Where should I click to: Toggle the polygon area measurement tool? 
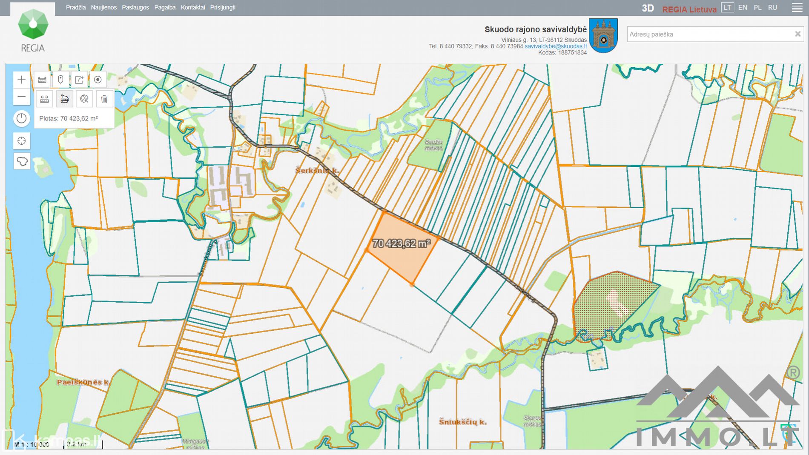[x=64, y=99]
